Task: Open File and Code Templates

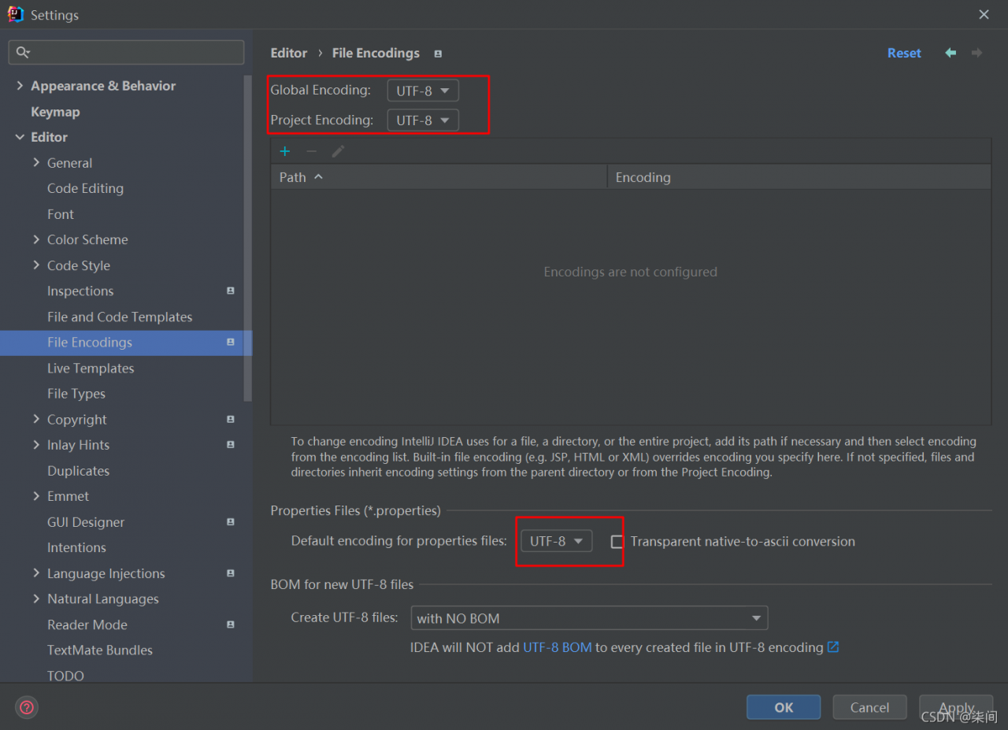Action: point(120,317)
